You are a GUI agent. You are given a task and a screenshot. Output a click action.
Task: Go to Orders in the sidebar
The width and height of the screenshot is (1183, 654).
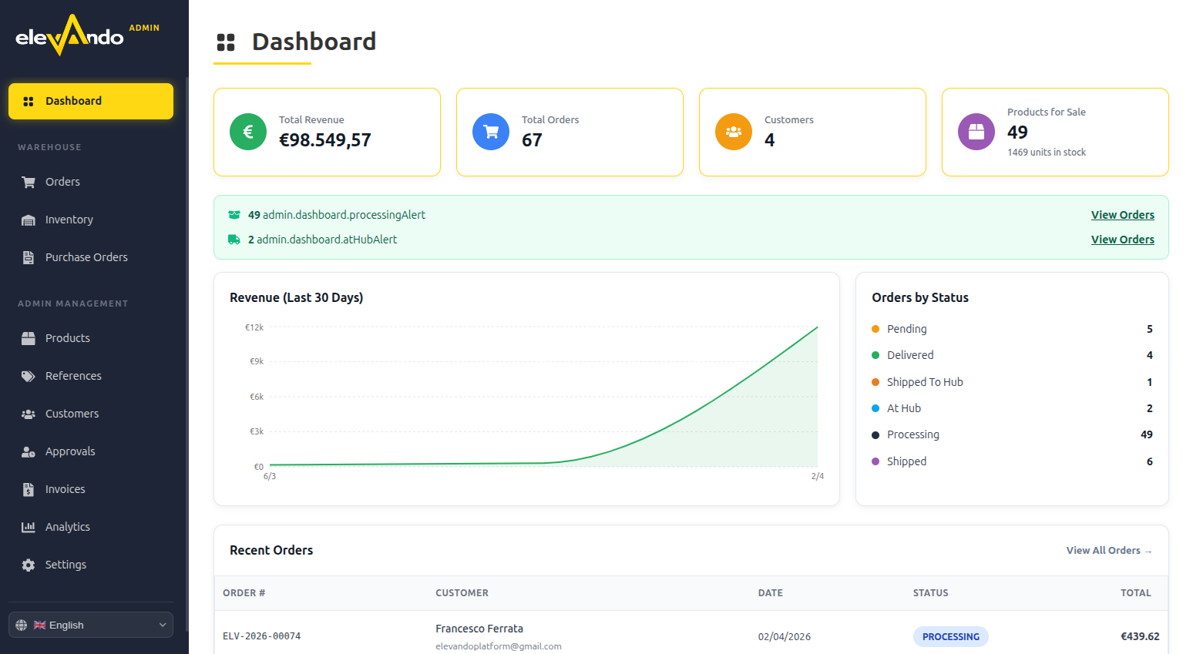click(x=91, y=182)
